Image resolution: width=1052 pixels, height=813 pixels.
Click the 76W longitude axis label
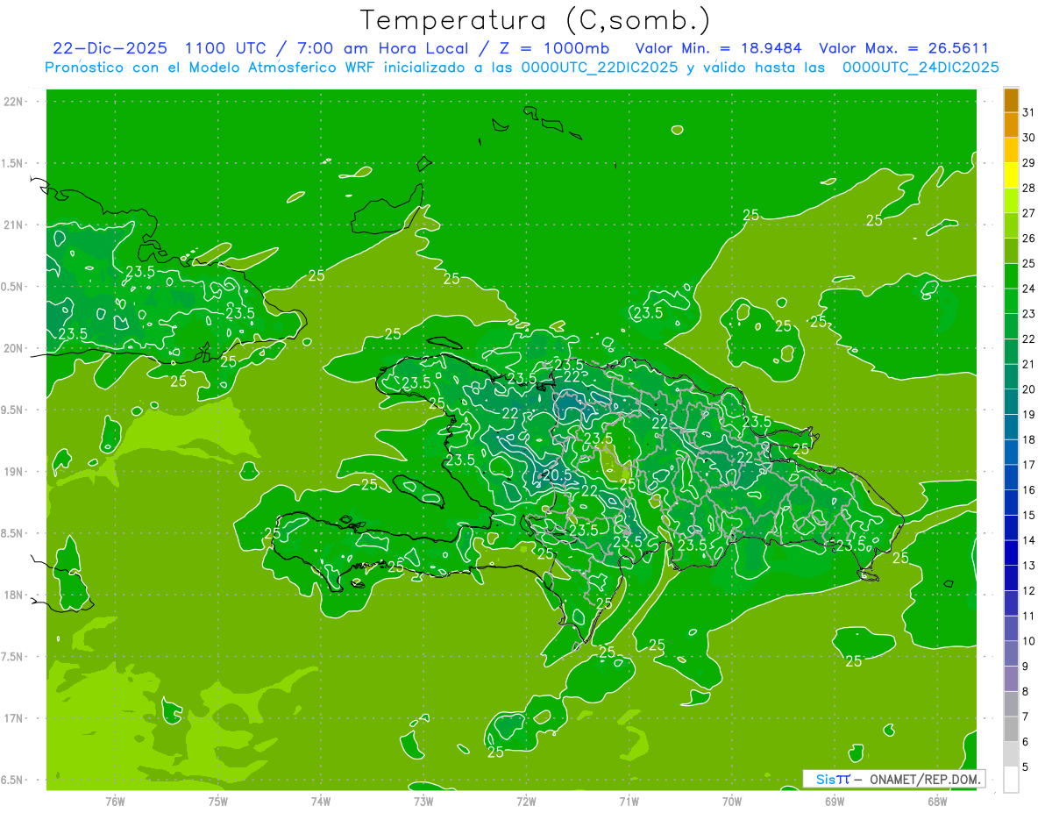(x=115, y=801)
